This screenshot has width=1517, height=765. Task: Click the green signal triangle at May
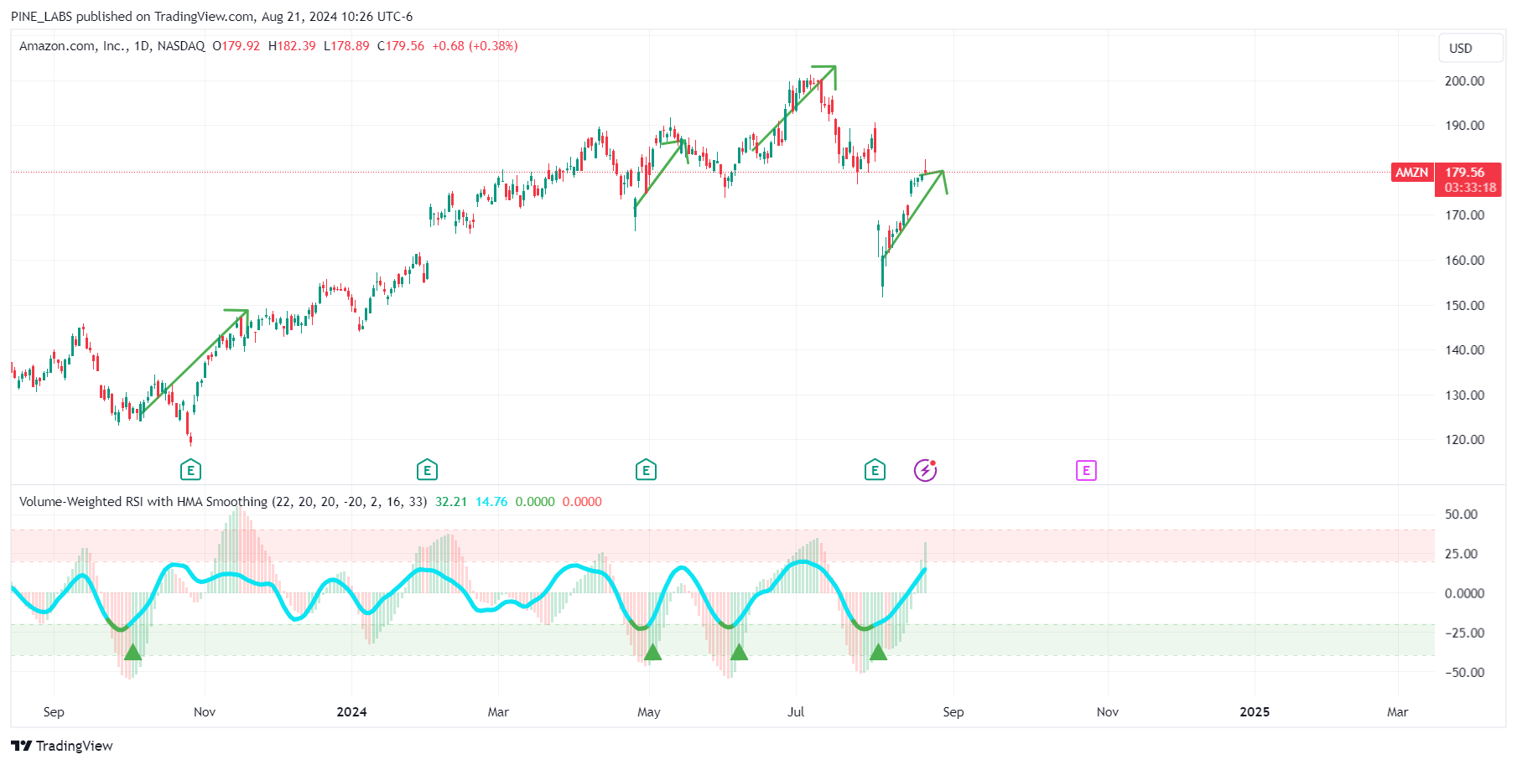652,652
